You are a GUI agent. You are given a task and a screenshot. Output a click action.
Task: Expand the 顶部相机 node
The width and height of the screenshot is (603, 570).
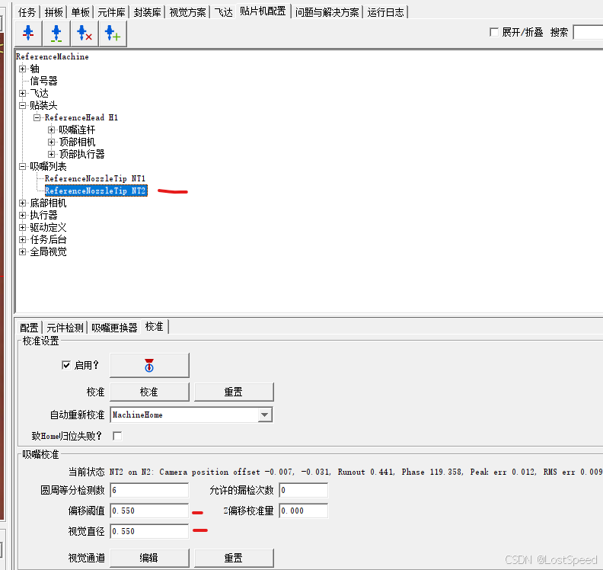[x=51, y=142]
